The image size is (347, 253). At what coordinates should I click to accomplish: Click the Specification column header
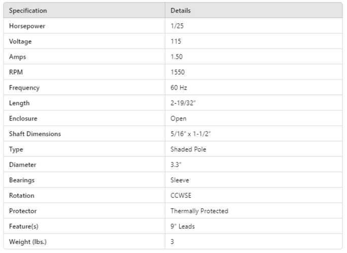(x=28, y=11)
